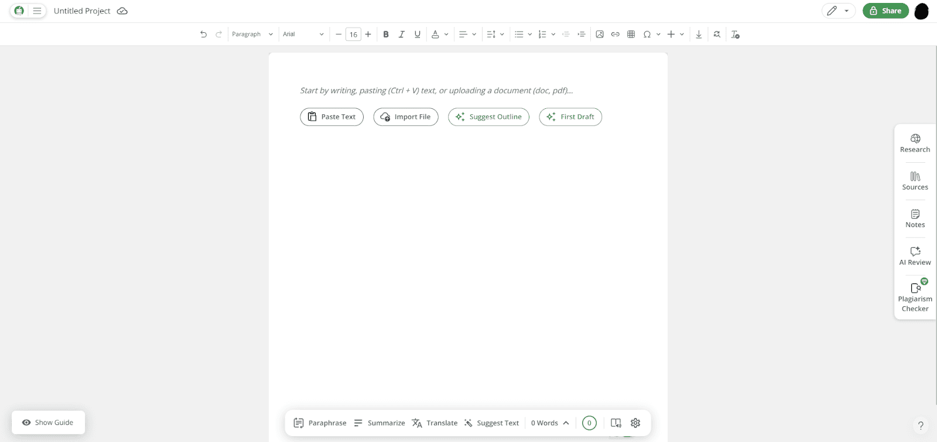Click the Untitled Project title
The width and height of the screenshot is (937, 442).
82,11
